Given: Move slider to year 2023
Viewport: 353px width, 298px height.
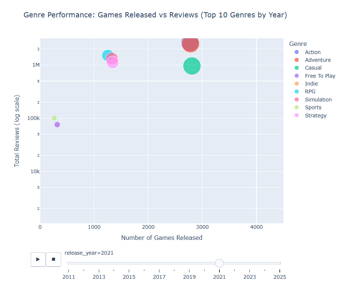Looking at the screenshot, I should coord(250,263).
